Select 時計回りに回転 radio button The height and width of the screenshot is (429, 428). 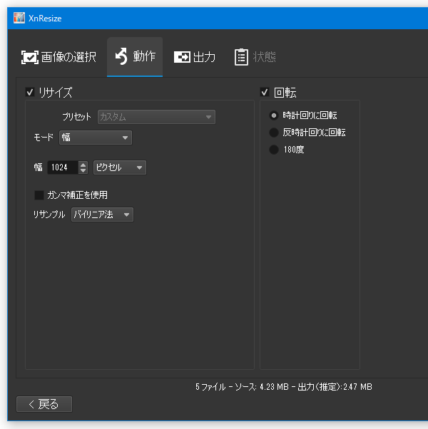[273, 115]
